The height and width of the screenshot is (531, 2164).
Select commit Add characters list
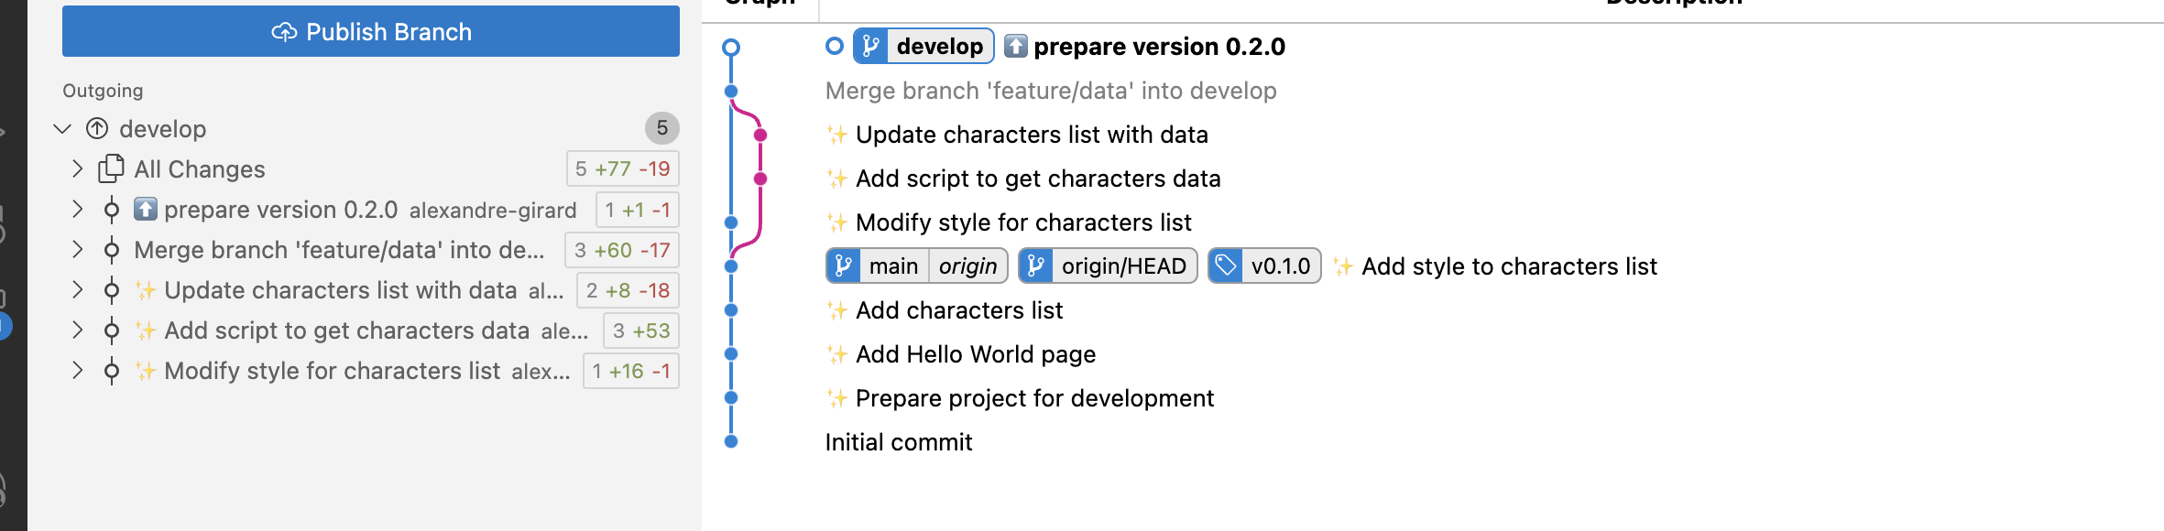959,310
